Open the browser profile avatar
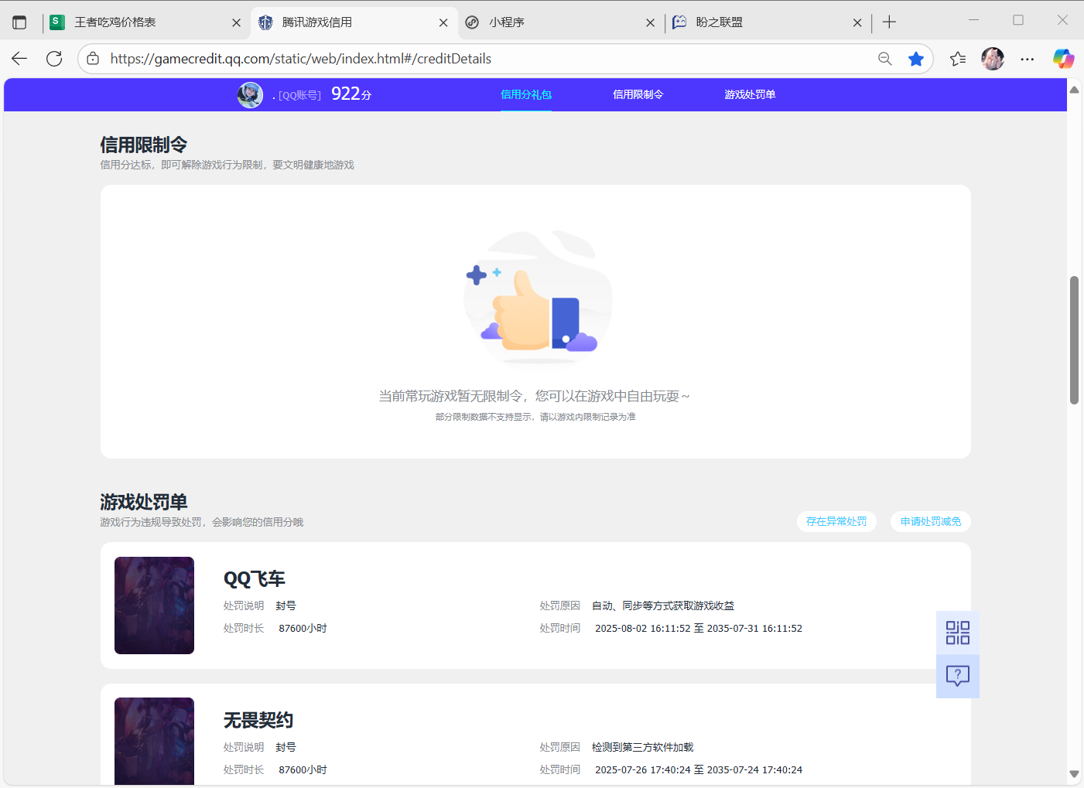This screenshot has height=788, width=1084. pos(993,59)
